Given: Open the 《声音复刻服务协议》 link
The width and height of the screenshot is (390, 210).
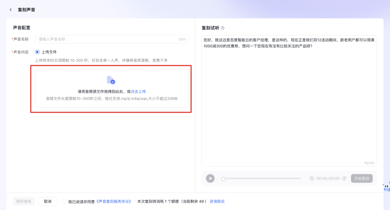Looking at the screenshot, I should (x=114, y=202).
